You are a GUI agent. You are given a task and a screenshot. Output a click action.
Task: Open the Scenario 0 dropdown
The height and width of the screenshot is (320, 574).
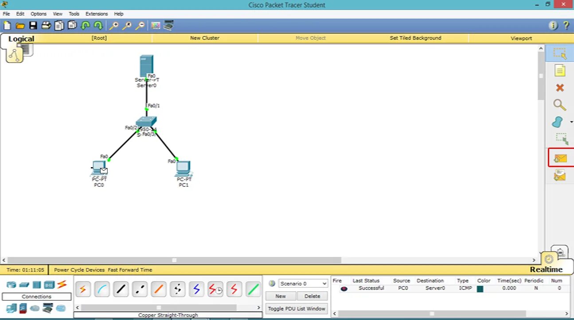[303, 284]
